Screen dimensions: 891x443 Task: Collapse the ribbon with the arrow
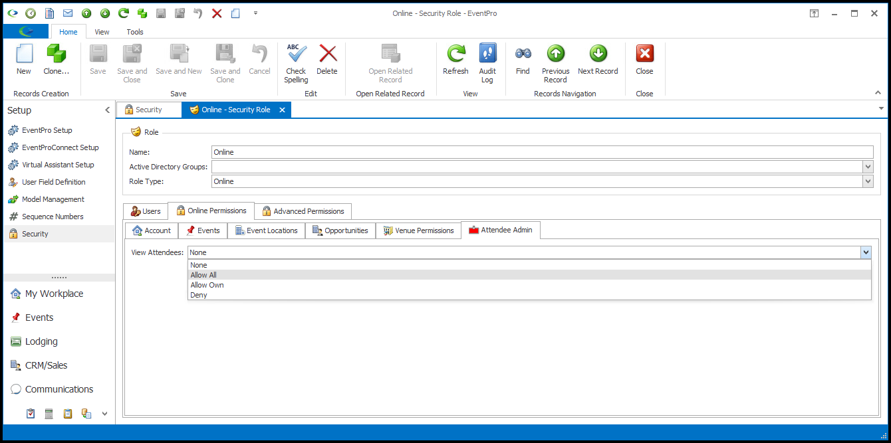(x=878, y=93)
